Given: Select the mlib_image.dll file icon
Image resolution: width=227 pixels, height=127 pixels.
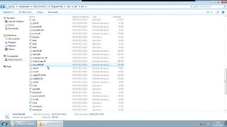Looking at the screenshot, I should click(31, 61).
